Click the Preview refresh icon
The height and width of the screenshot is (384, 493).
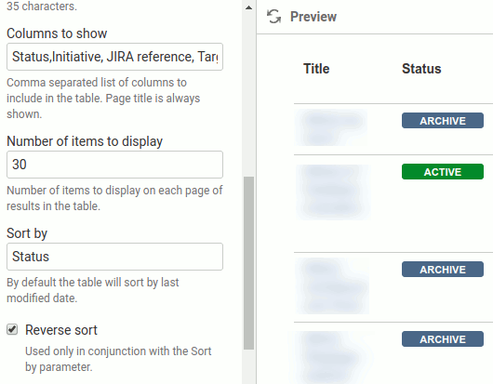(273, 17)
